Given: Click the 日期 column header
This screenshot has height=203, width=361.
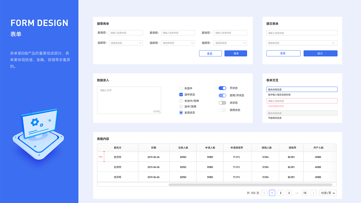Looking at the screenshot, I should click(x=153, y=147).
